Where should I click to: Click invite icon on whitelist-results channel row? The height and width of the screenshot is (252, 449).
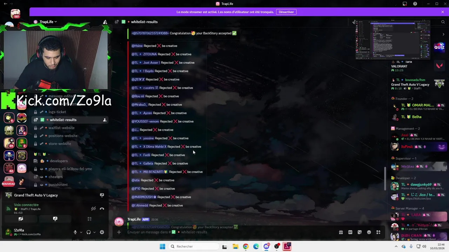click(105, 120)
